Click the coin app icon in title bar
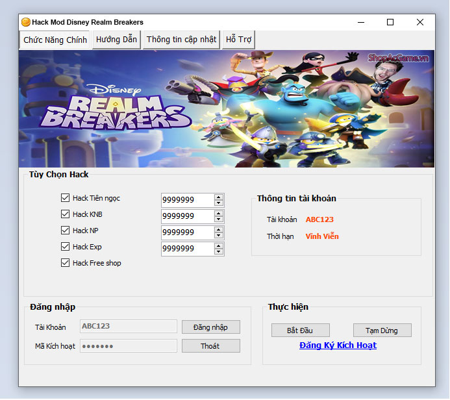This screenshot has width=450, height=400. [26, 22]
